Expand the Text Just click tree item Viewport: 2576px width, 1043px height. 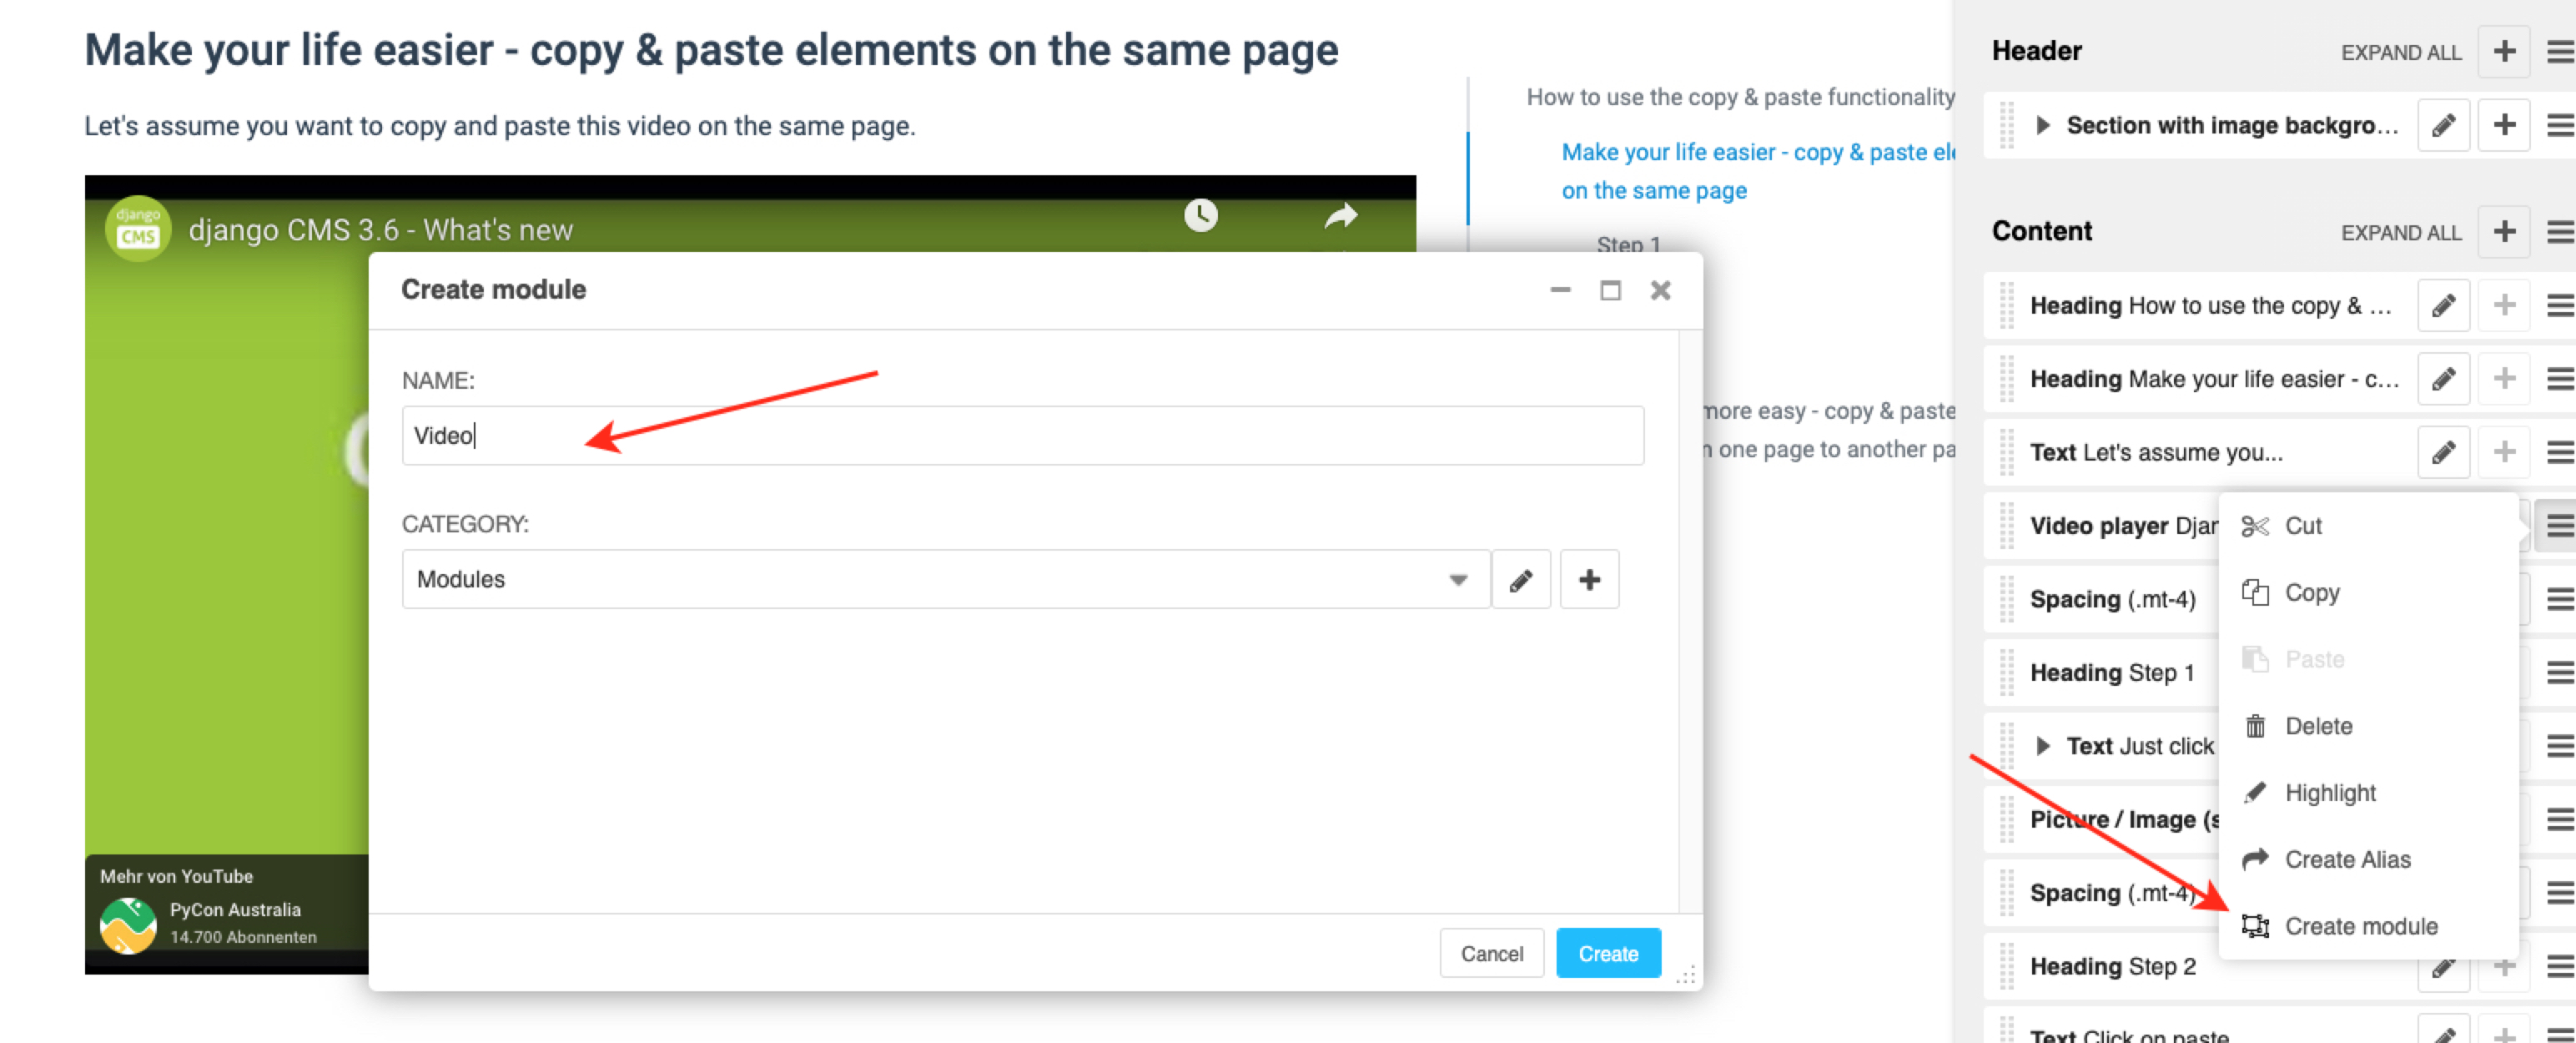point(2042,746)
